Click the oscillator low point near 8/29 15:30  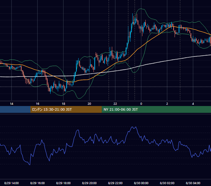pos(29,165)
